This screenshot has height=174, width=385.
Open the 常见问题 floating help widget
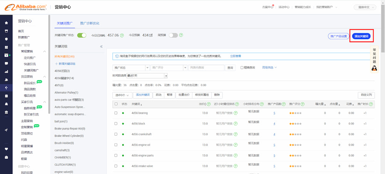(374, 60)
